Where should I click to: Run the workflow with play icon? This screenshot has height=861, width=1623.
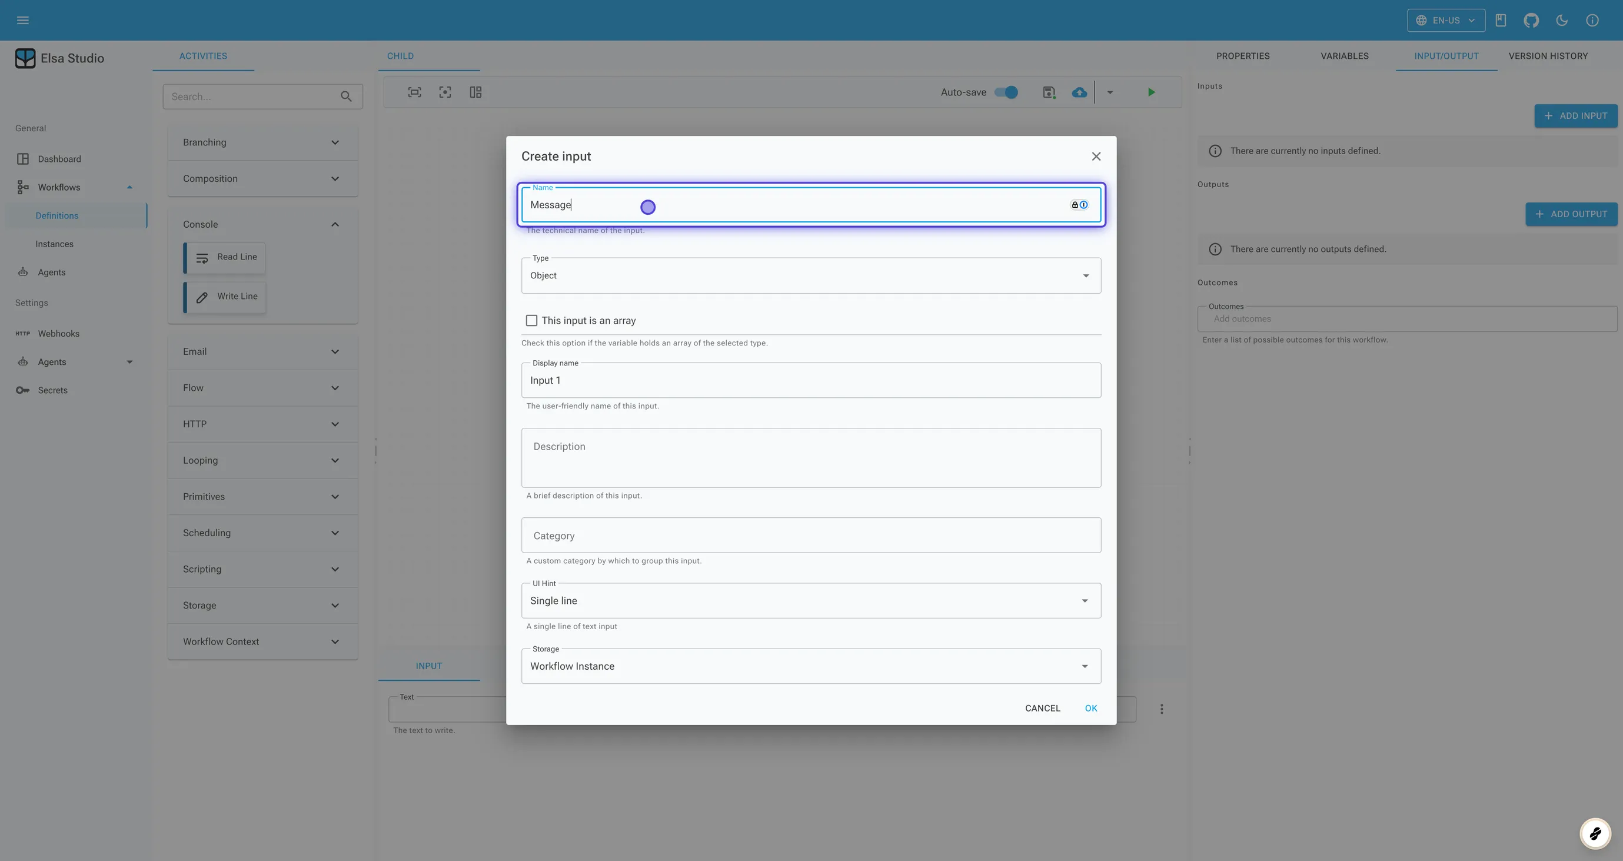(1151, 92)
